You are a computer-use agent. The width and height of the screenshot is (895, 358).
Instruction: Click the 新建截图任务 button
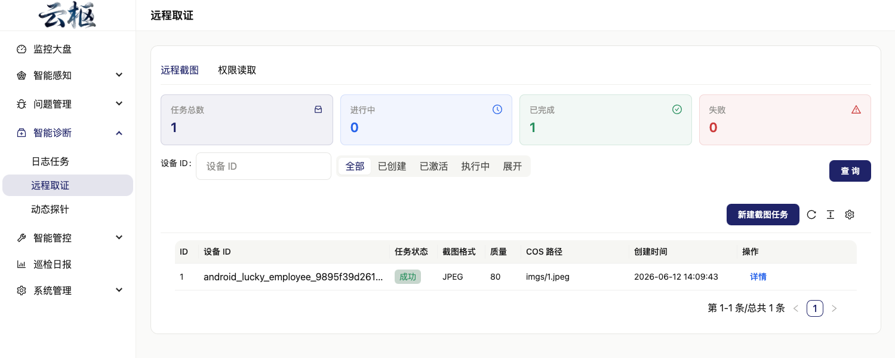(x=763, y=215)
